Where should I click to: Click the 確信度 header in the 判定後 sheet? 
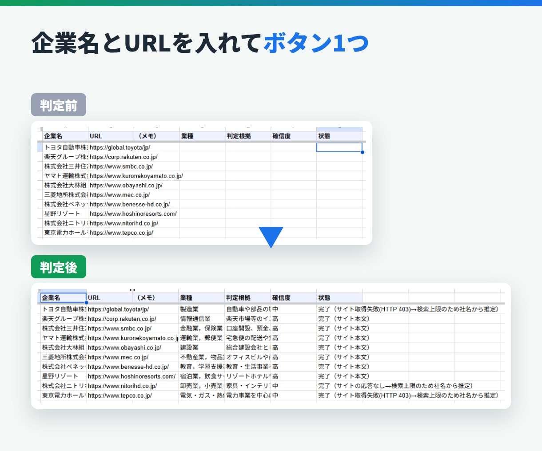(294, 298)
